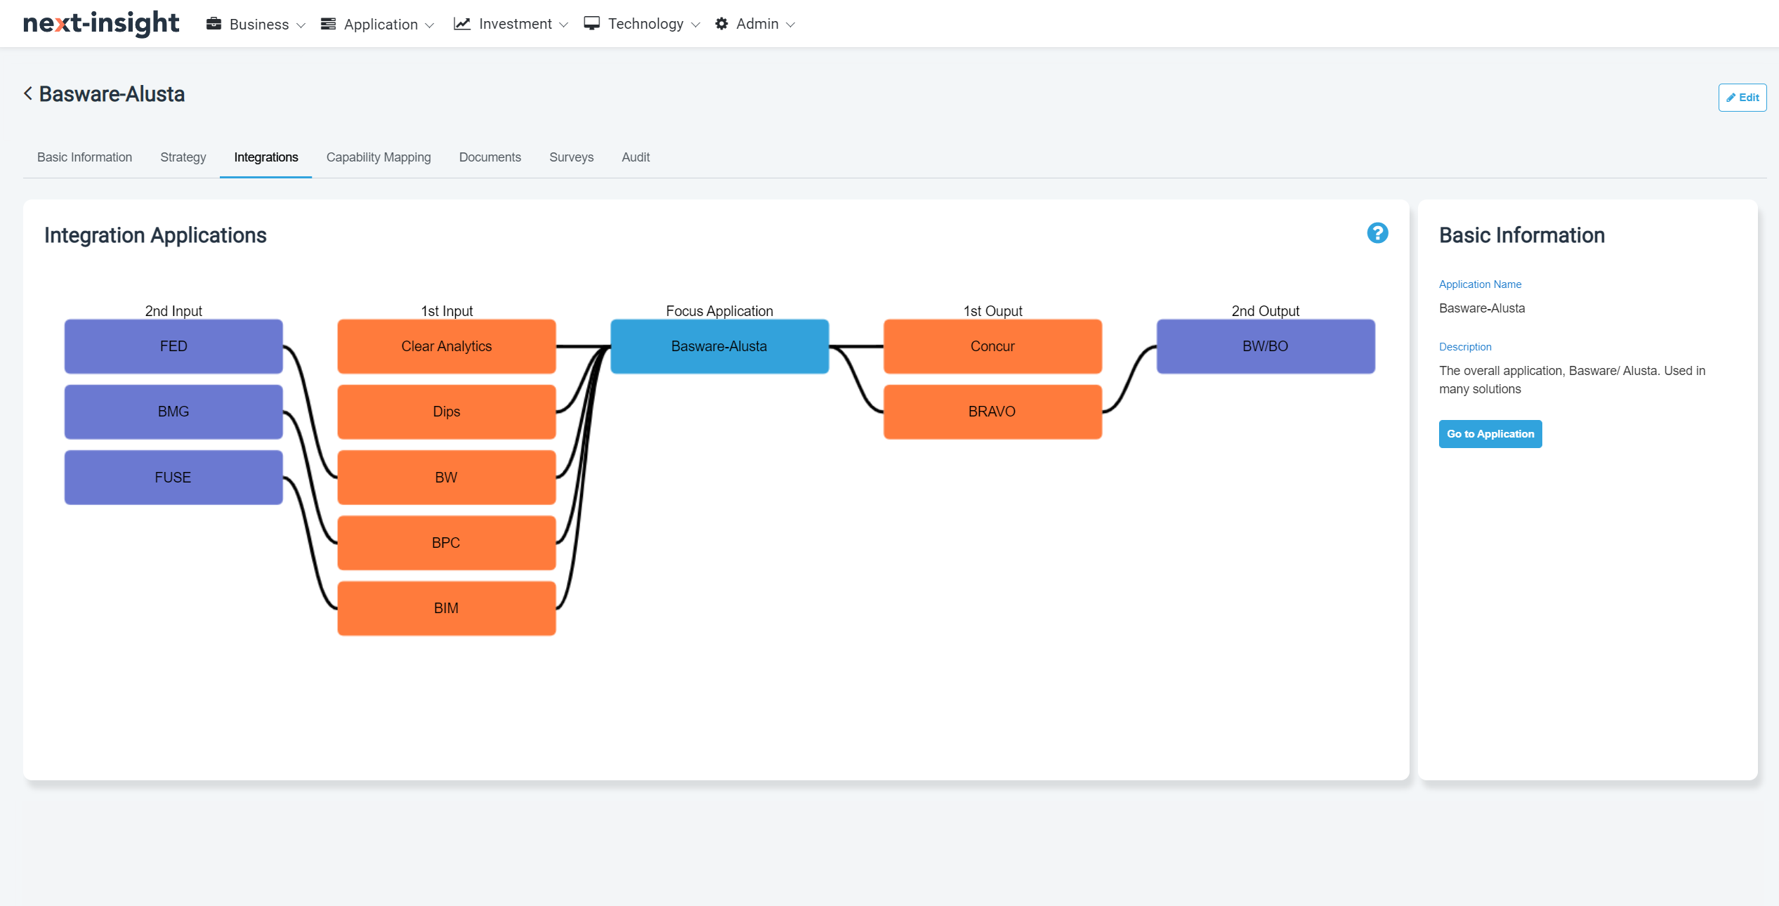This screenshot has height=906, width=1779.
Task: Click the chart icon beside Investment
Action: [x=462, y=24]
